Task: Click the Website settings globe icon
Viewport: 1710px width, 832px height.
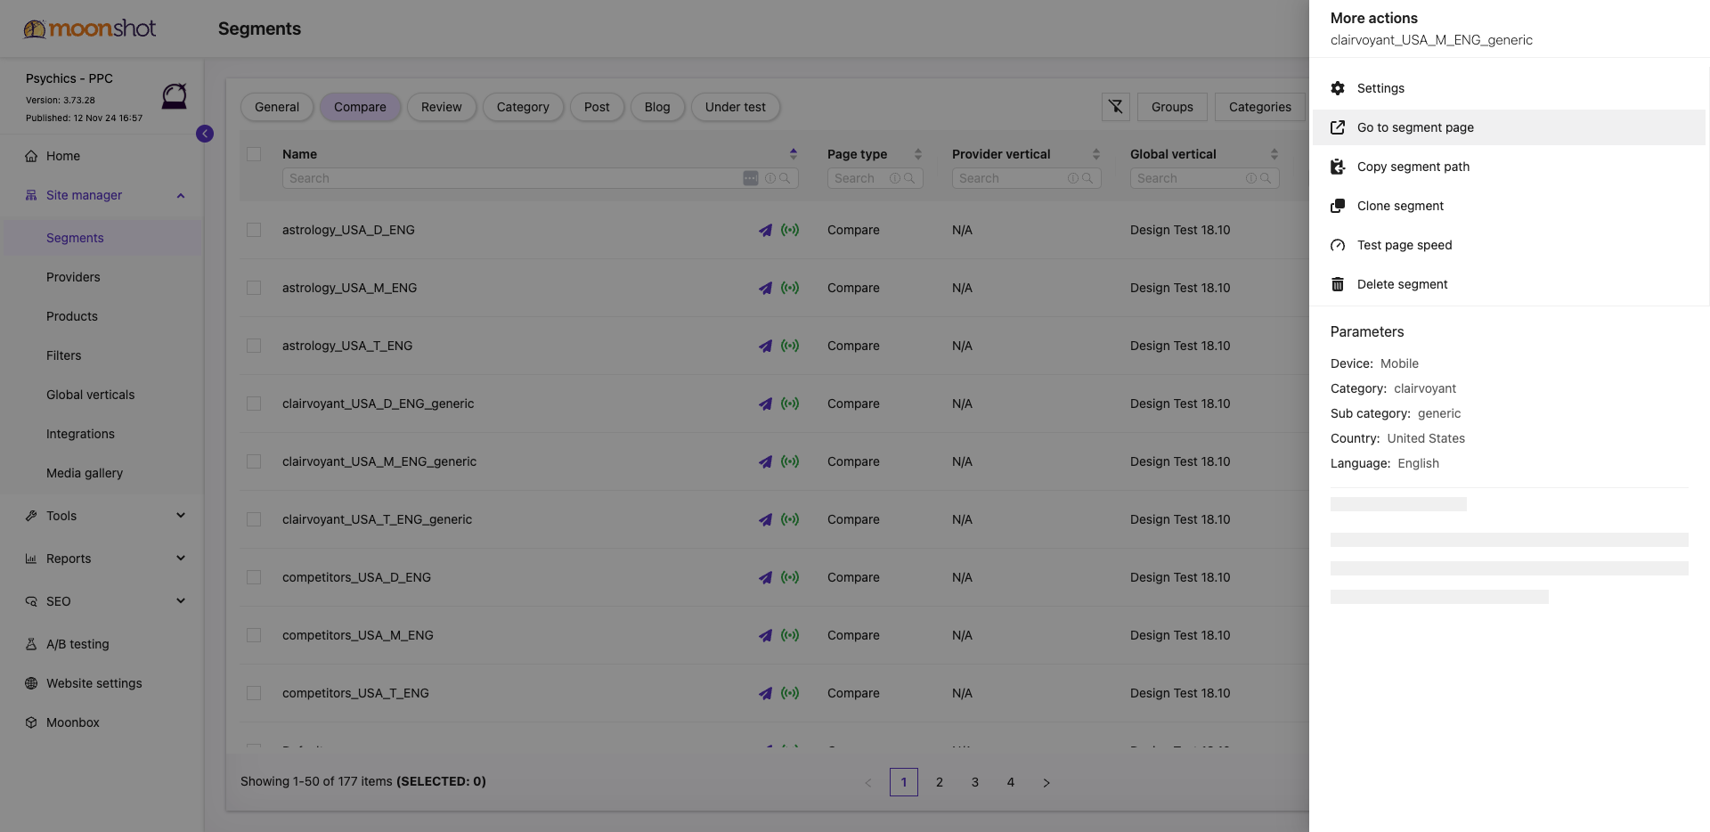Action: click(x=31, y=683)
